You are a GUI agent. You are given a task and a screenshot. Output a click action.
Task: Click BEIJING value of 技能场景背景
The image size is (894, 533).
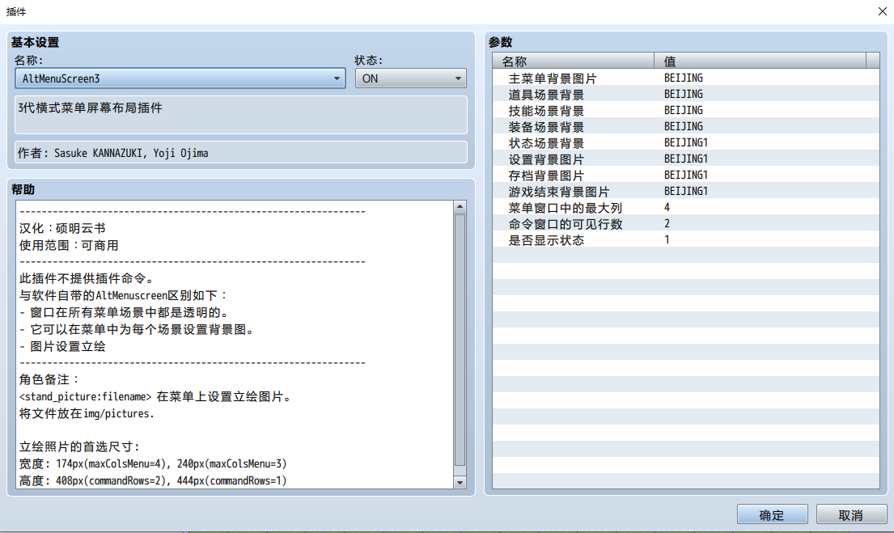pos(683,111)
